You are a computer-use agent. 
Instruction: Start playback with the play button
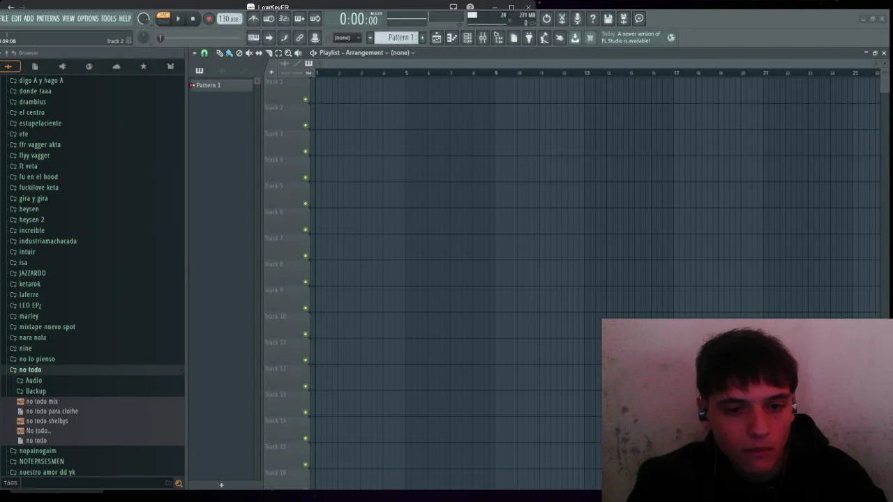pyautogui.click(x=178, y=19)
